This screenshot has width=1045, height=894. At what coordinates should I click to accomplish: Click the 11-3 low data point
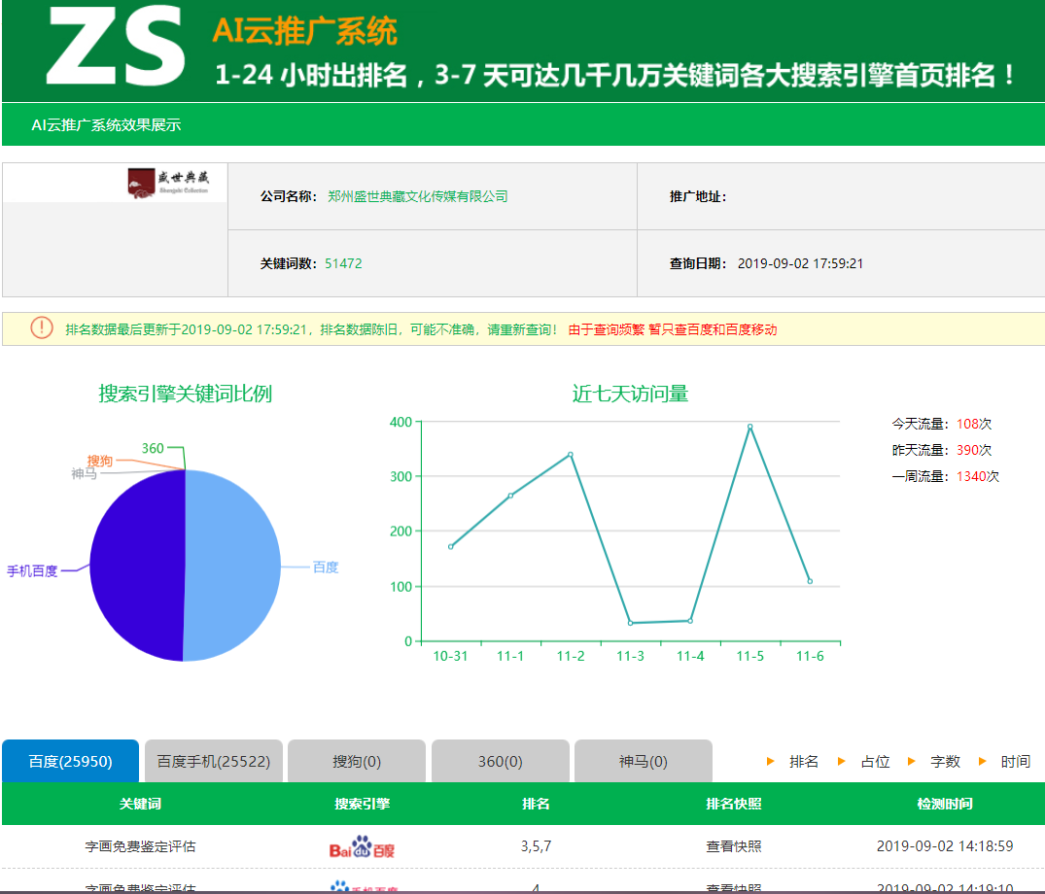point(631,623)
